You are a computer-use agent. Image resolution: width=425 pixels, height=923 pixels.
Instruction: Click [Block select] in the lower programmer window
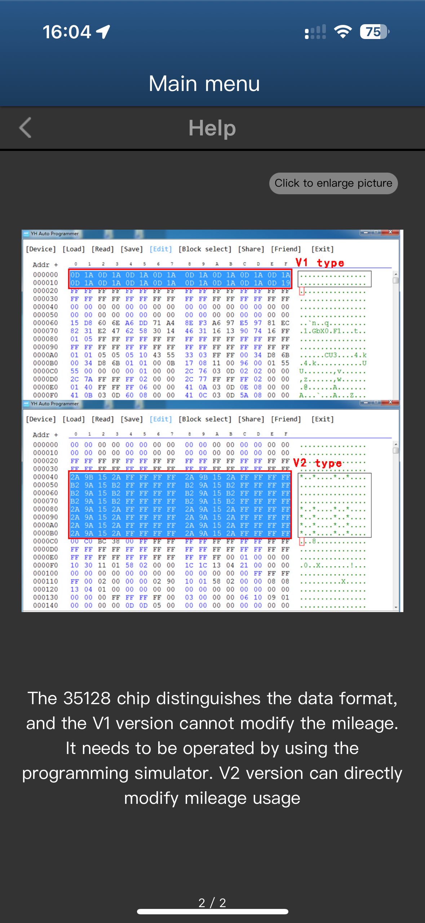tap(205, 419)
